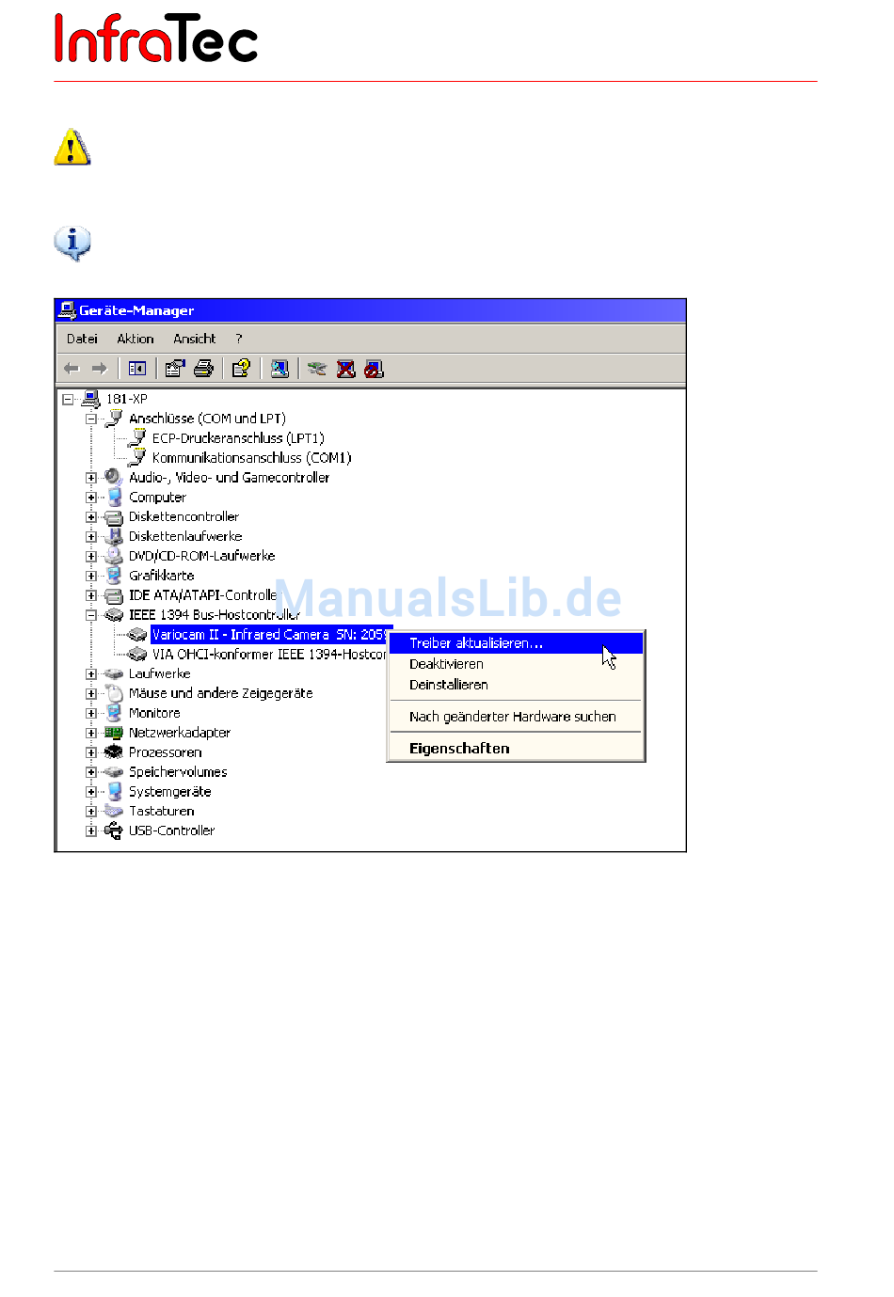The height and width of the screenshot is (1297, 894).
Task: Select the Diskettenlaufwerke label
Action: pos(185,537)
